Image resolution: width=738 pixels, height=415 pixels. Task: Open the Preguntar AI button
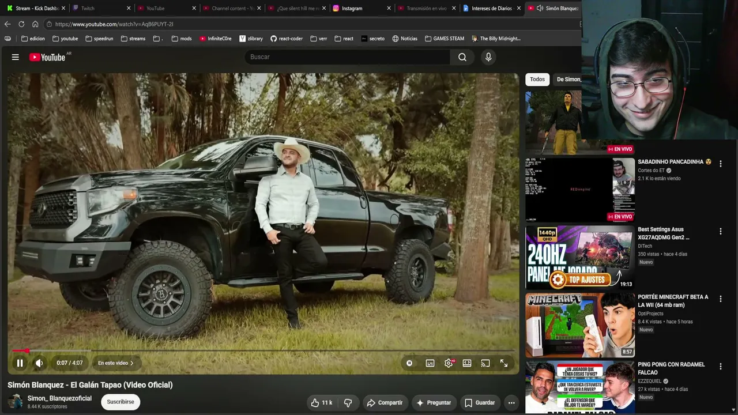click(x=434, y=403)
